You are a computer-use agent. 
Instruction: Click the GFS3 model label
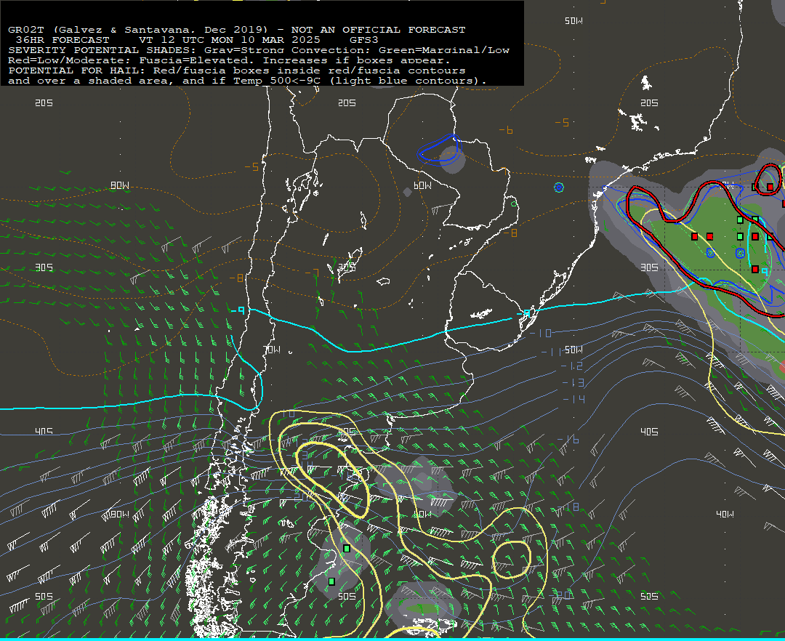(363, 39)
